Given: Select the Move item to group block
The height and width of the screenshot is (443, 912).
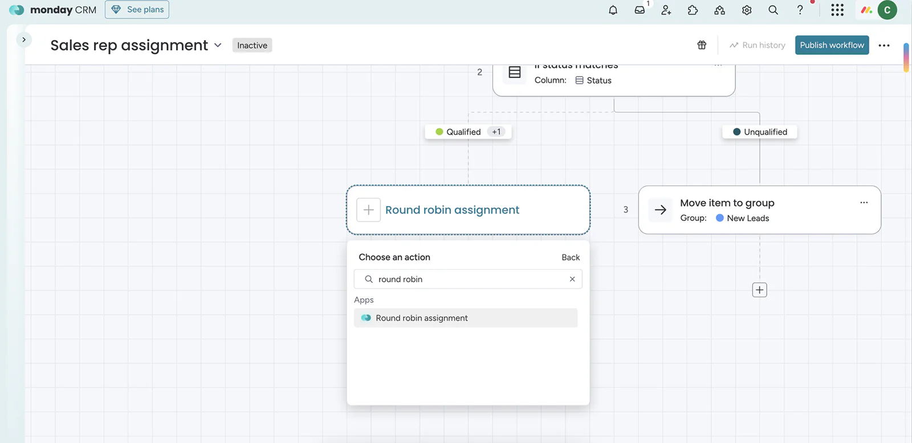Looking at the screenshot, I should point(759,210).
